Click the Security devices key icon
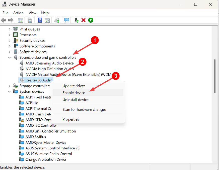Viewport: 219px width, 170px height. click(x=16, y=40)
